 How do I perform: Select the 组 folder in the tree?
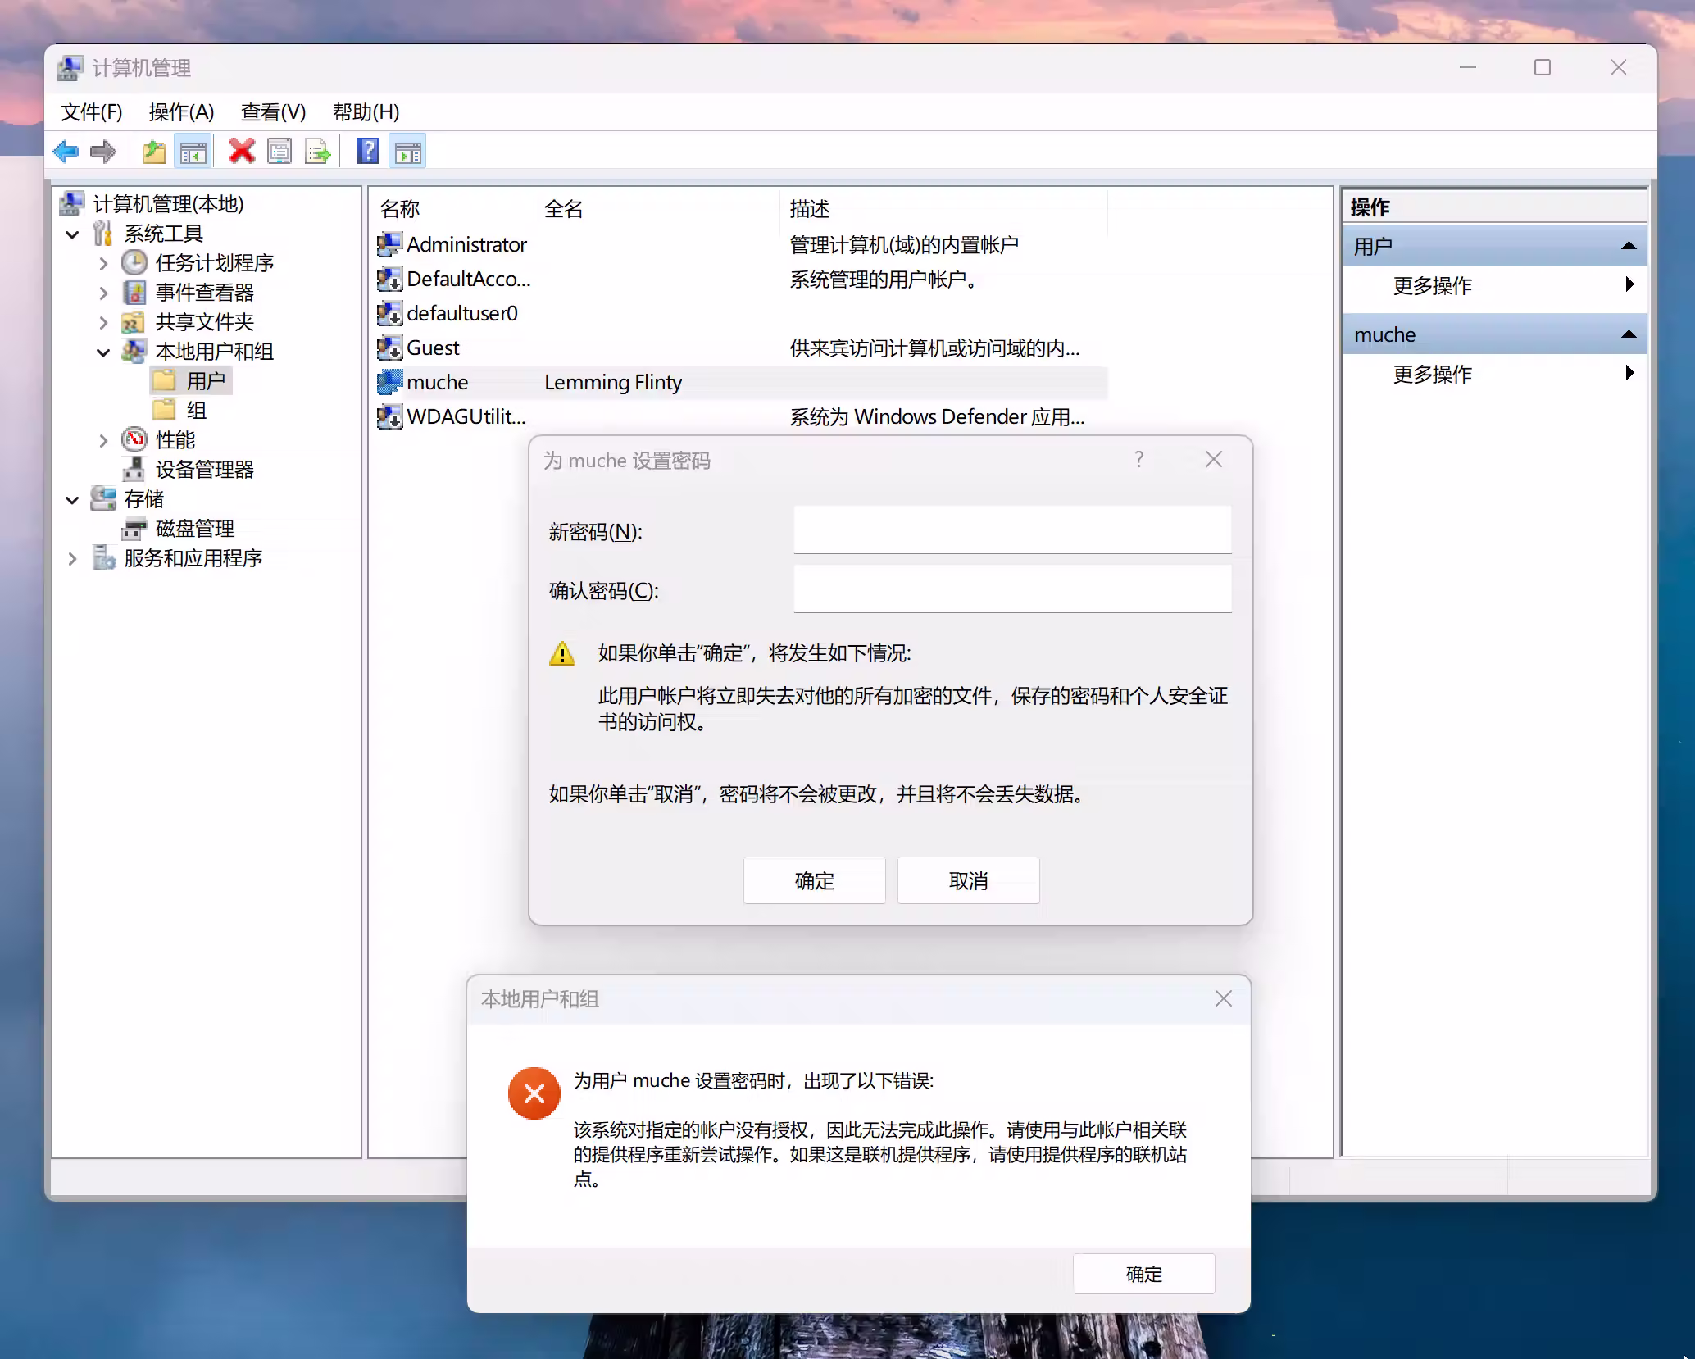(196, 411)
